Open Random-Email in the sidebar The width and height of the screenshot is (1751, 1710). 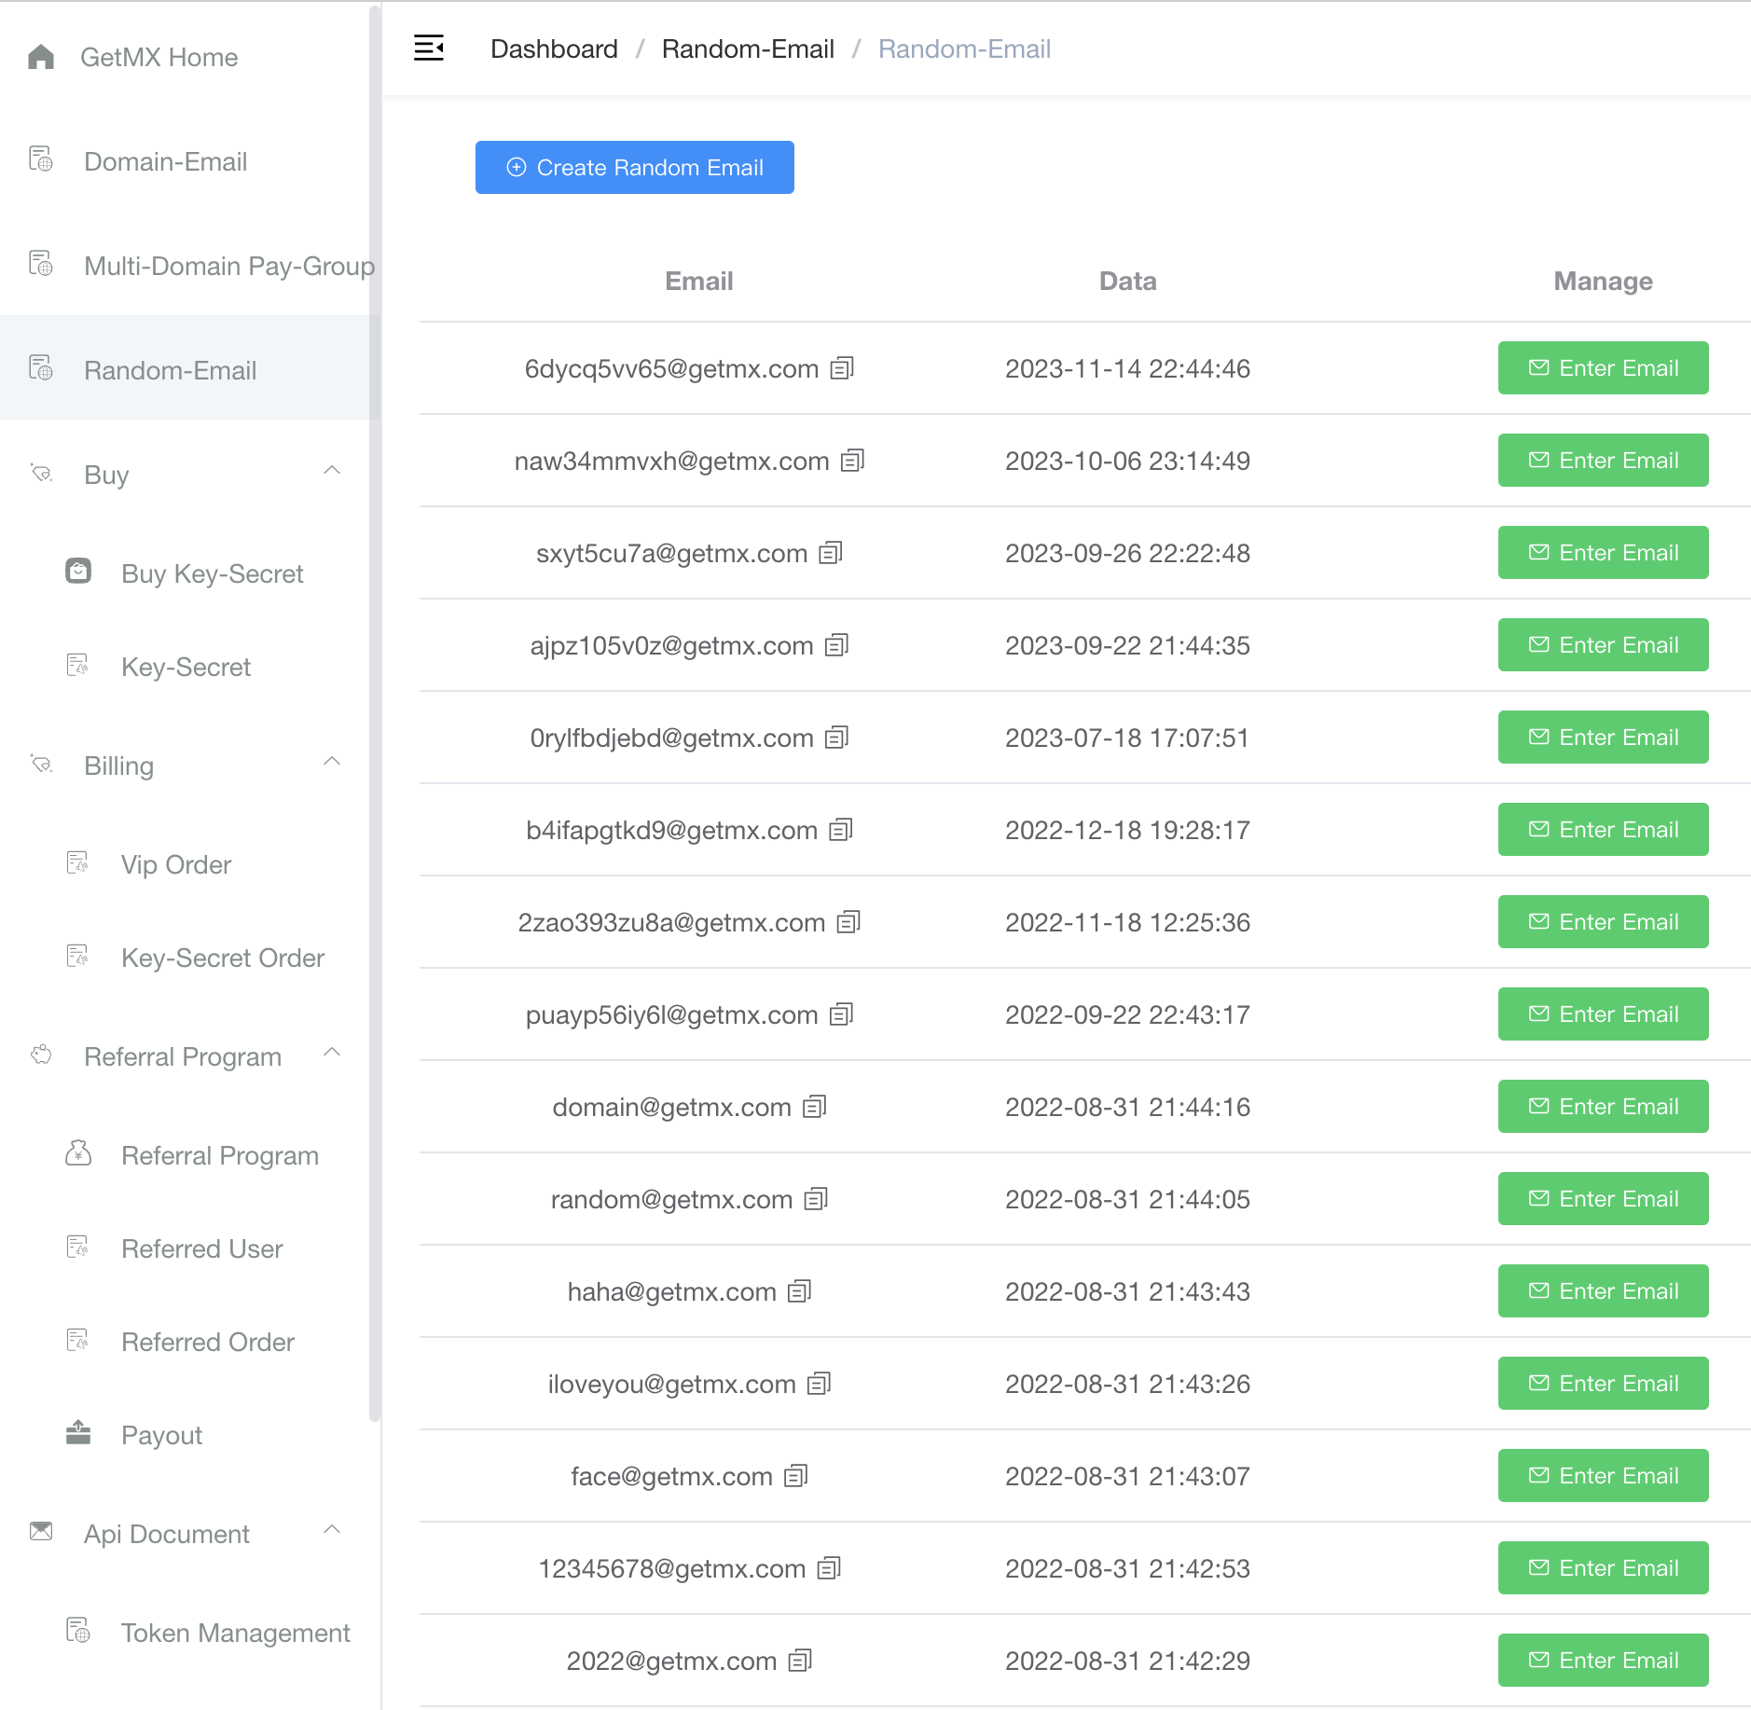click(x=190, y=368)
